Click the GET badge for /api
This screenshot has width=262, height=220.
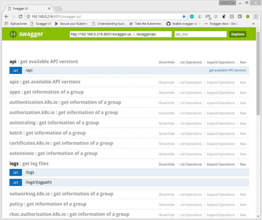pyautogui.click(x=16, y=71)
